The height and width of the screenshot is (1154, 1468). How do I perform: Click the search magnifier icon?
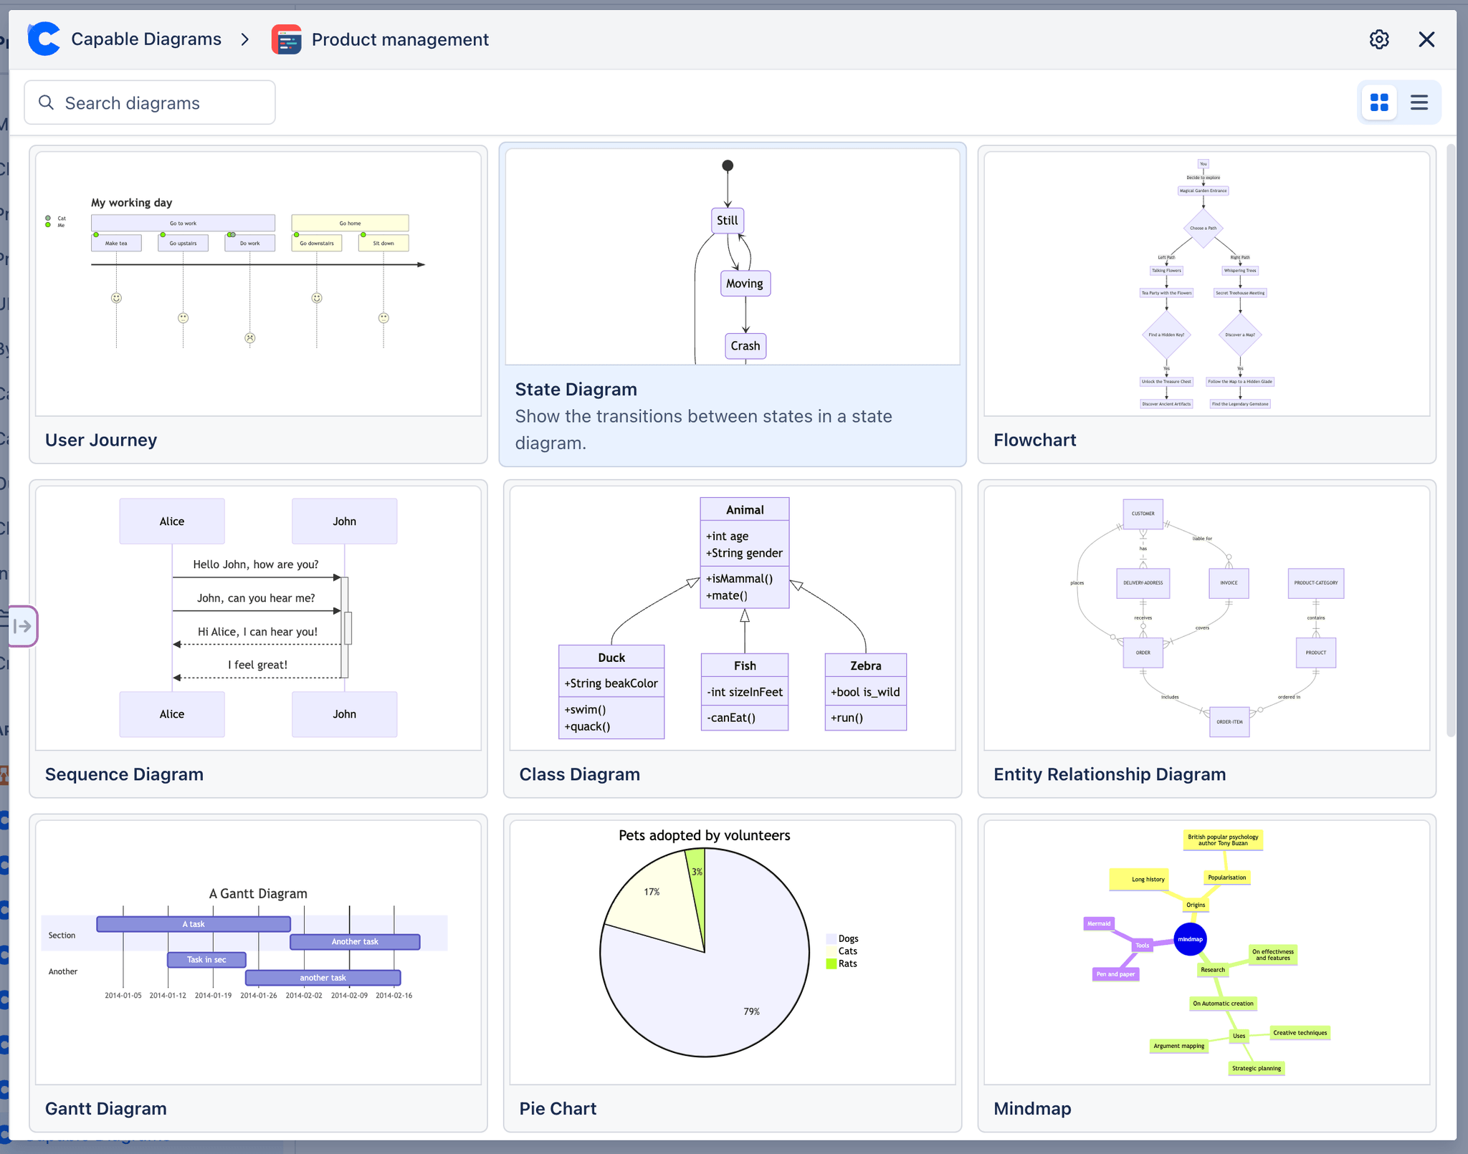point(47,102)
